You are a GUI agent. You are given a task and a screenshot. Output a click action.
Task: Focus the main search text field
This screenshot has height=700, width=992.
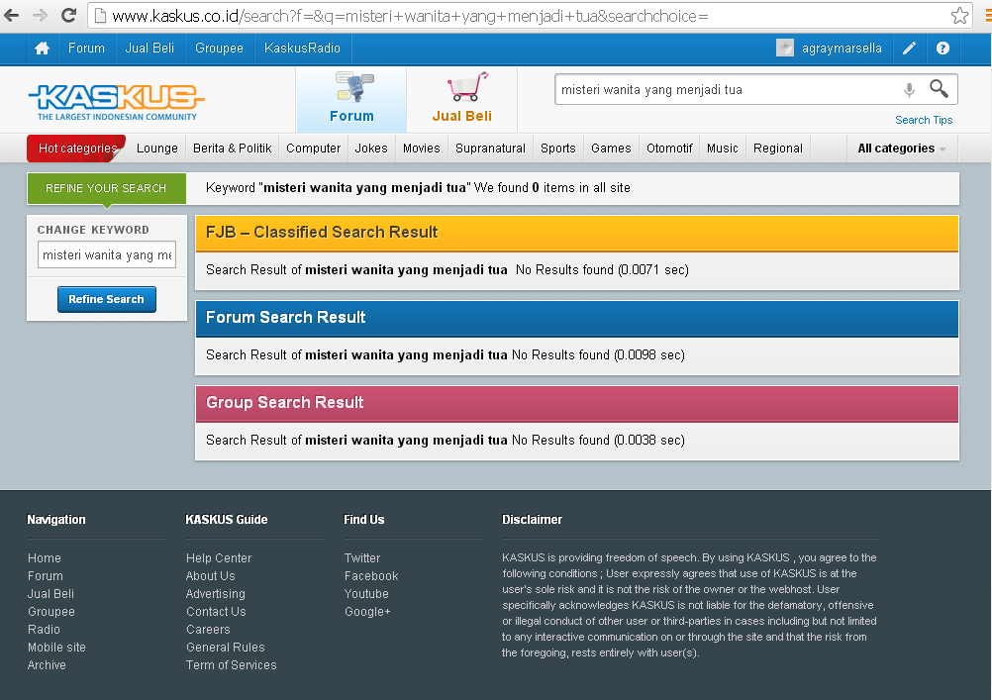click(728, 90)
